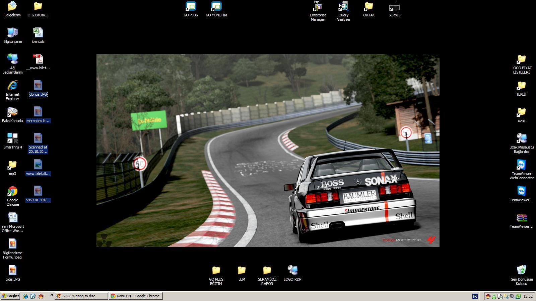This screenshot has height=301, width=536.
Task: Click the Başlat start button
Action: click(10, 296)
